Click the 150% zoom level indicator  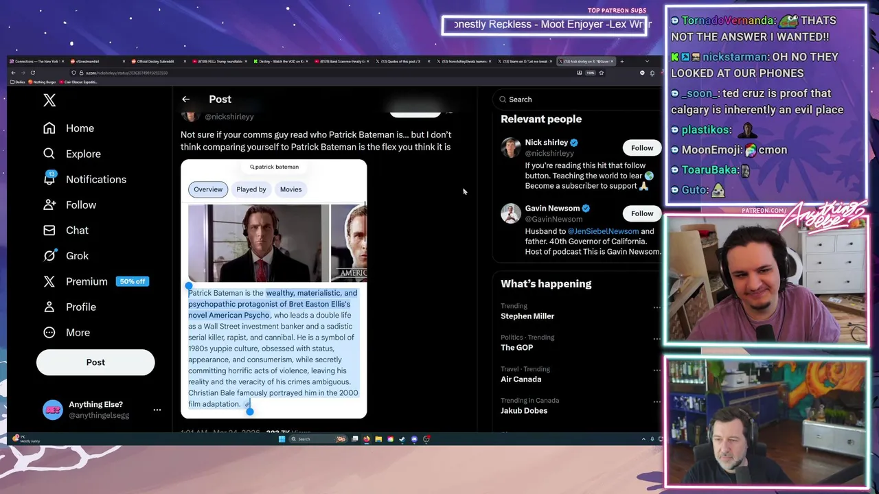590,73
